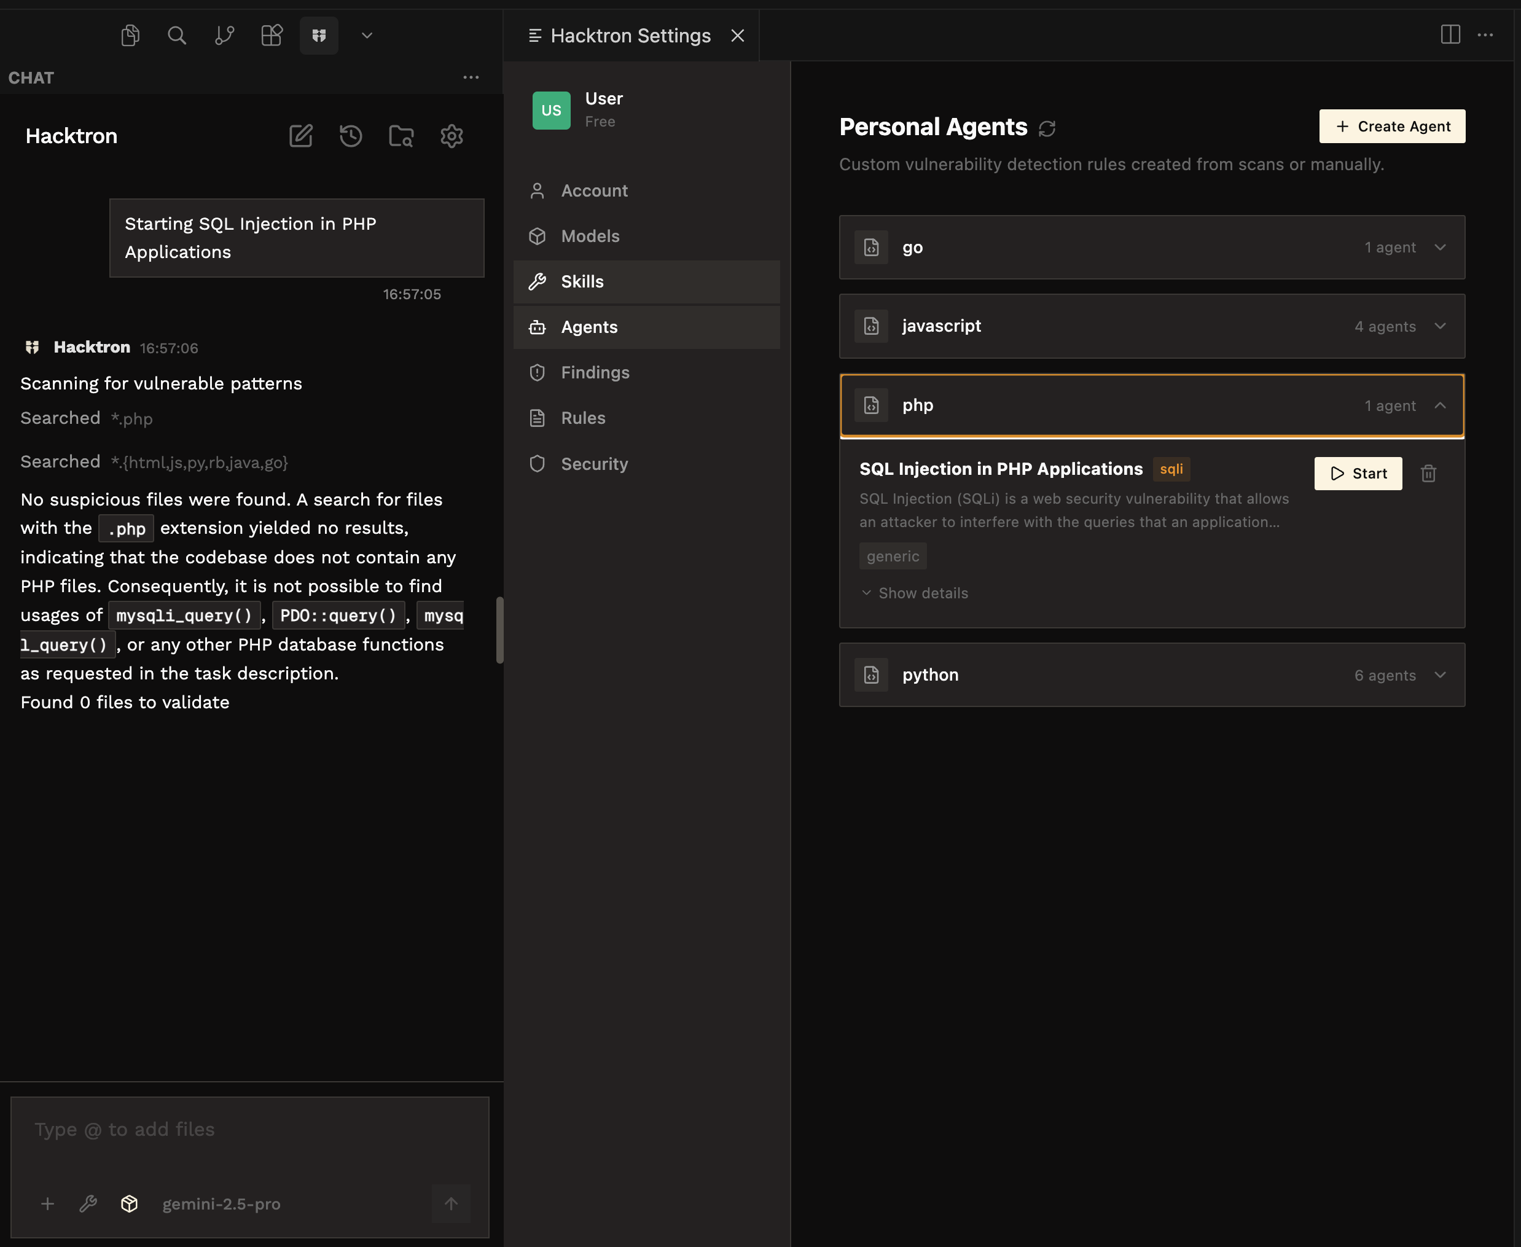This screenshot has width=1521, height=1247.
Task: Select Hacktron icon in activity bar
Action: 319,35
